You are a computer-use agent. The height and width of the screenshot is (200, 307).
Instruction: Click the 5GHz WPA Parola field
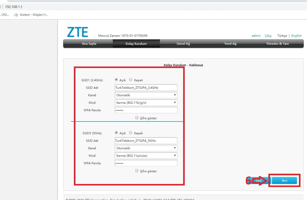[x=146, y=163]
